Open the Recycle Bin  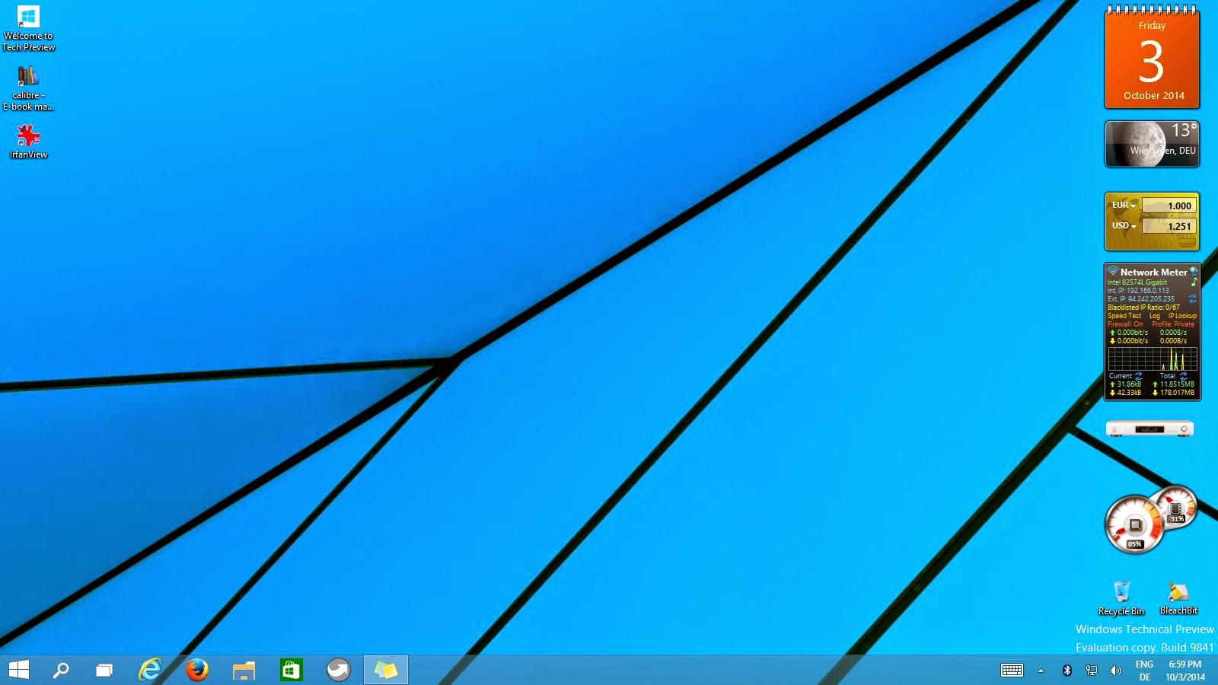point(1121,590)
